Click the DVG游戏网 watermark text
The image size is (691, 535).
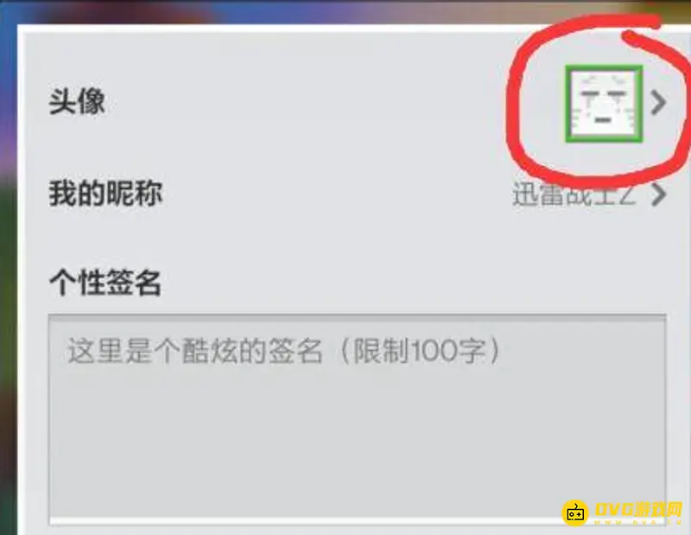[638, 509]
